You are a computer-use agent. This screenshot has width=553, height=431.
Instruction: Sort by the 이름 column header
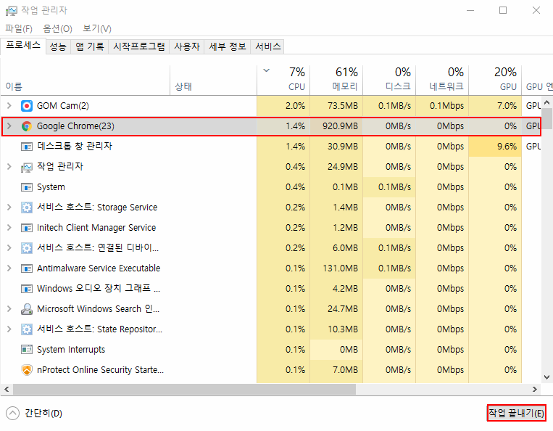86,80
